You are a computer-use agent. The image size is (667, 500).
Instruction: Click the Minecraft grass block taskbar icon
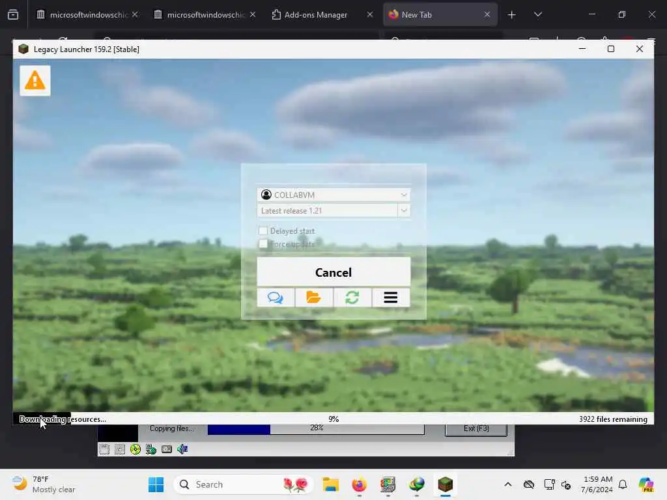(446, 484)
